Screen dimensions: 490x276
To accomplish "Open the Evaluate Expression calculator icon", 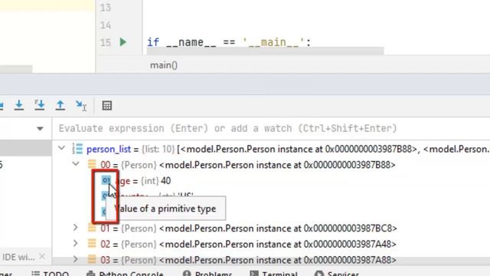I will [x=107, y=106].
